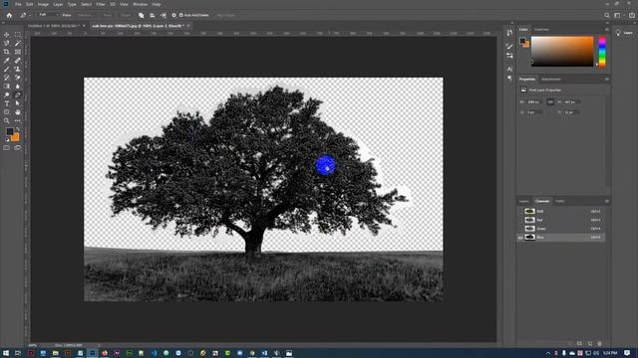This screenshot has width=638, height=358.
Task: Open the Path mode dropdown
Action: (48, 15)
